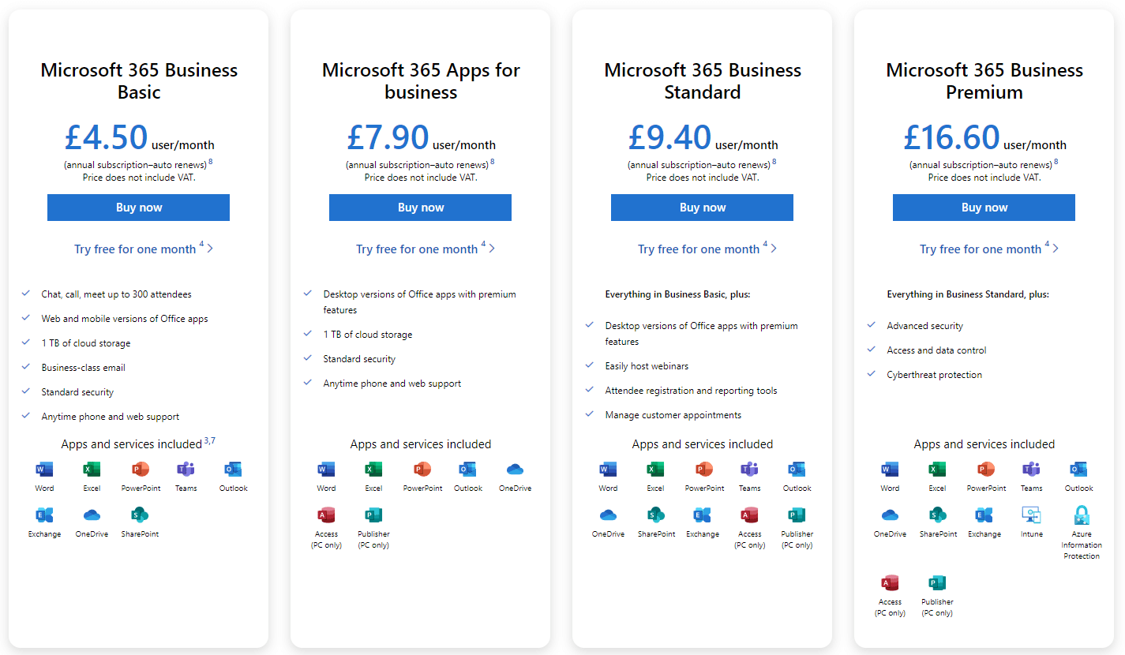Image resolution: width=1125 pixels, height=655 pixels.
Task: Open the PowerPoint icon under Business Standard
Action: [x=703, y=469]
